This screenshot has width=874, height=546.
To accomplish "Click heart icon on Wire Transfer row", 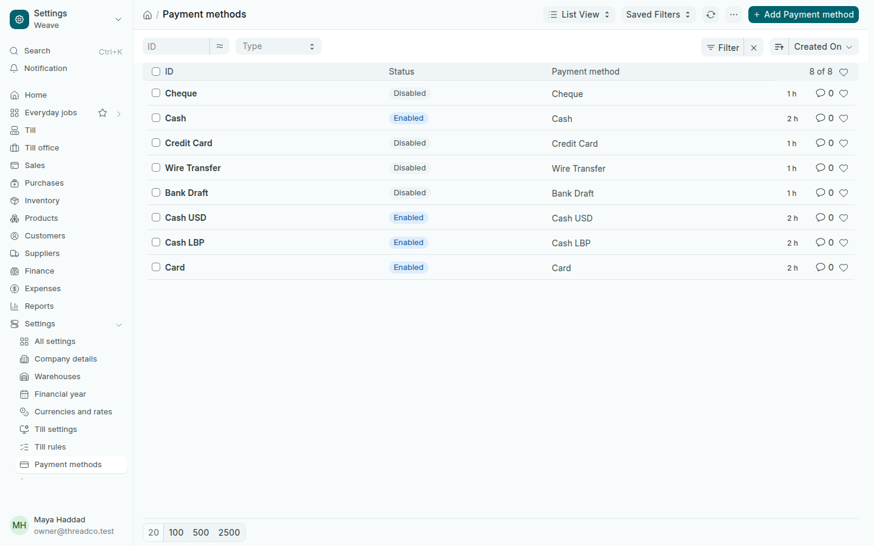I will tap(844, 168).
